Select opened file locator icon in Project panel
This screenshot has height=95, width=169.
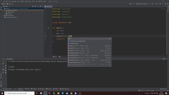point(33,6)
